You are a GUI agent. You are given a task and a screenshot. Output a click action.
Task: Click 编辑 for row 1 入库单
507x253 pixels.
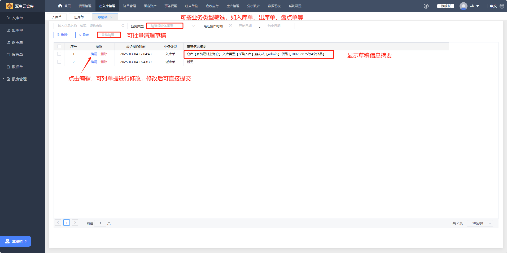tap(94, 54)
